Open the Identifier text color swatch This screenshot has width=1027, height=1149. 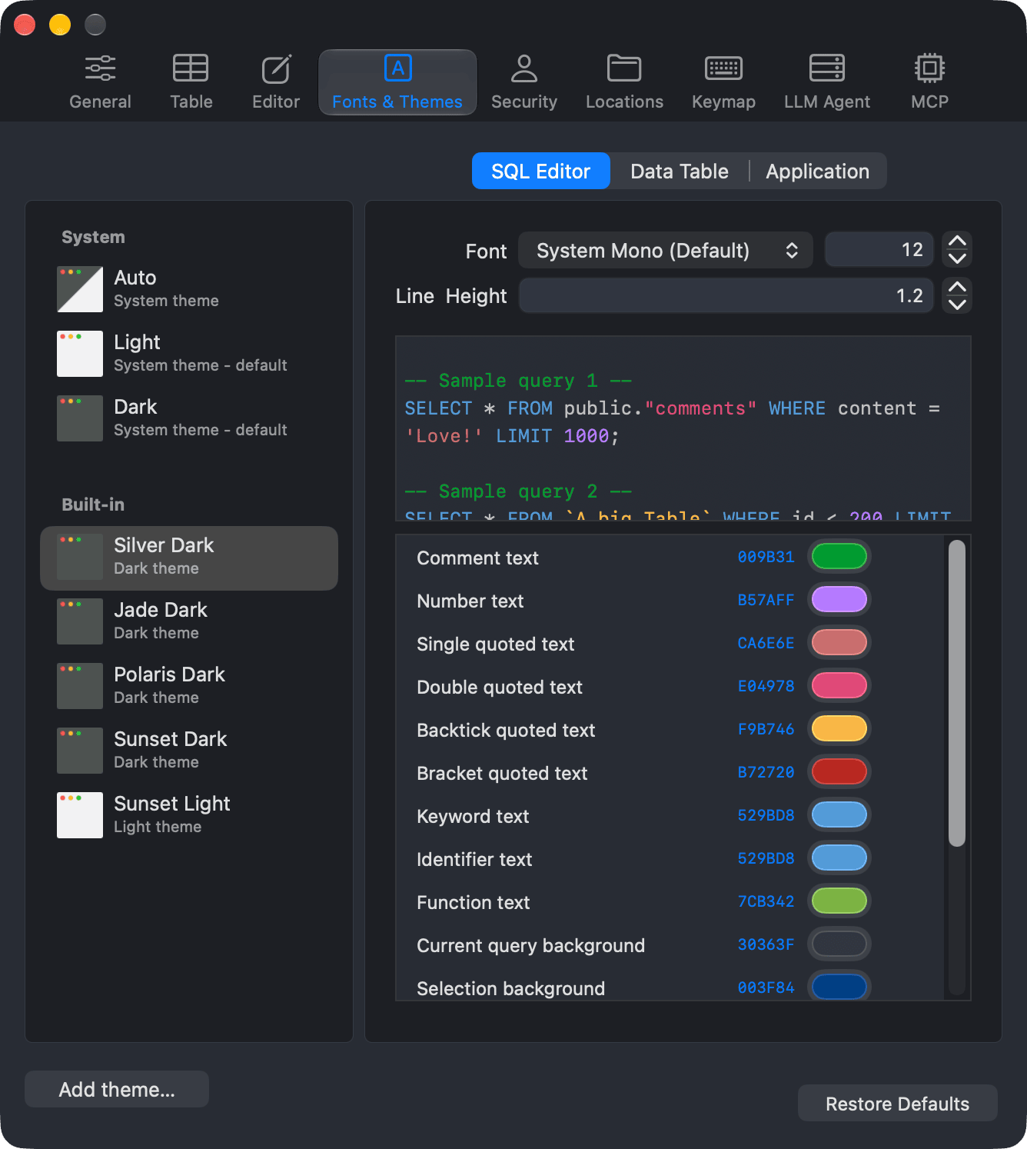839,858
